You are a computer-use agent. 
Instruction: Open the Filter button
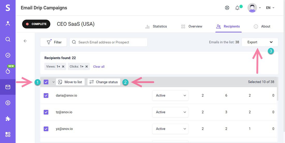[x=53, y=42]
